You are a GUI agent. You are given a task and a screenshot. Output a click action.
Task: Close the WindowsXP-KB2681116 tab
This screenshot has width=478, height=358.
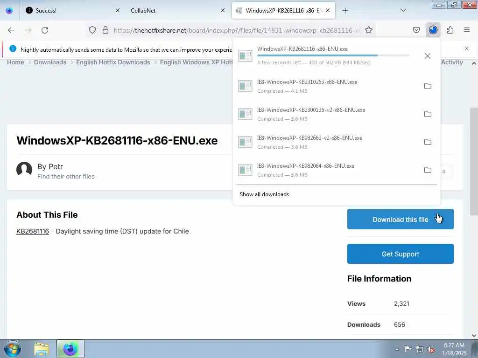328,10
